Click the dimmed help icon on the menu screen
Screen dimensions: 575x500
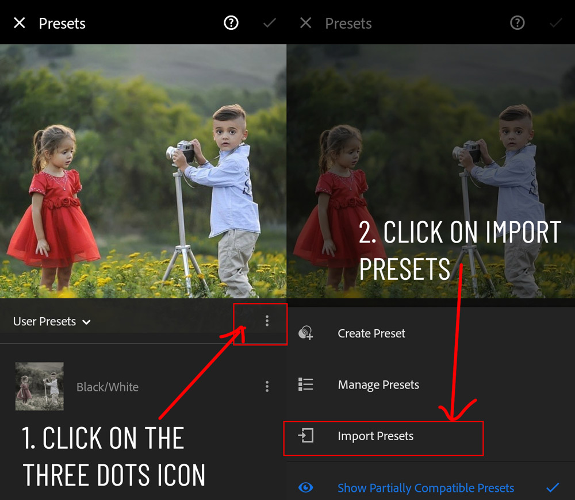517,23
